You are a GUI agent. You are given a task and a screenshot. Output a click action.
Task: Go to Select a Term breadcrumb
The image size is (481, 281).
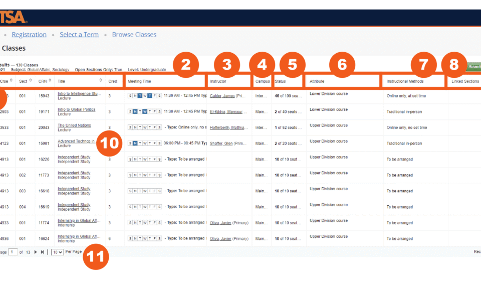[79, 35]
